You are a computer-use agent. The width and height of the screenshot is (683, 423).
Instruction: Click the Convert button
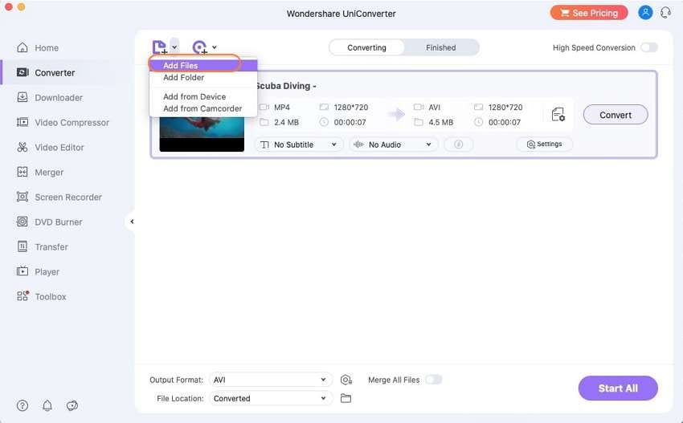(616, 115)
